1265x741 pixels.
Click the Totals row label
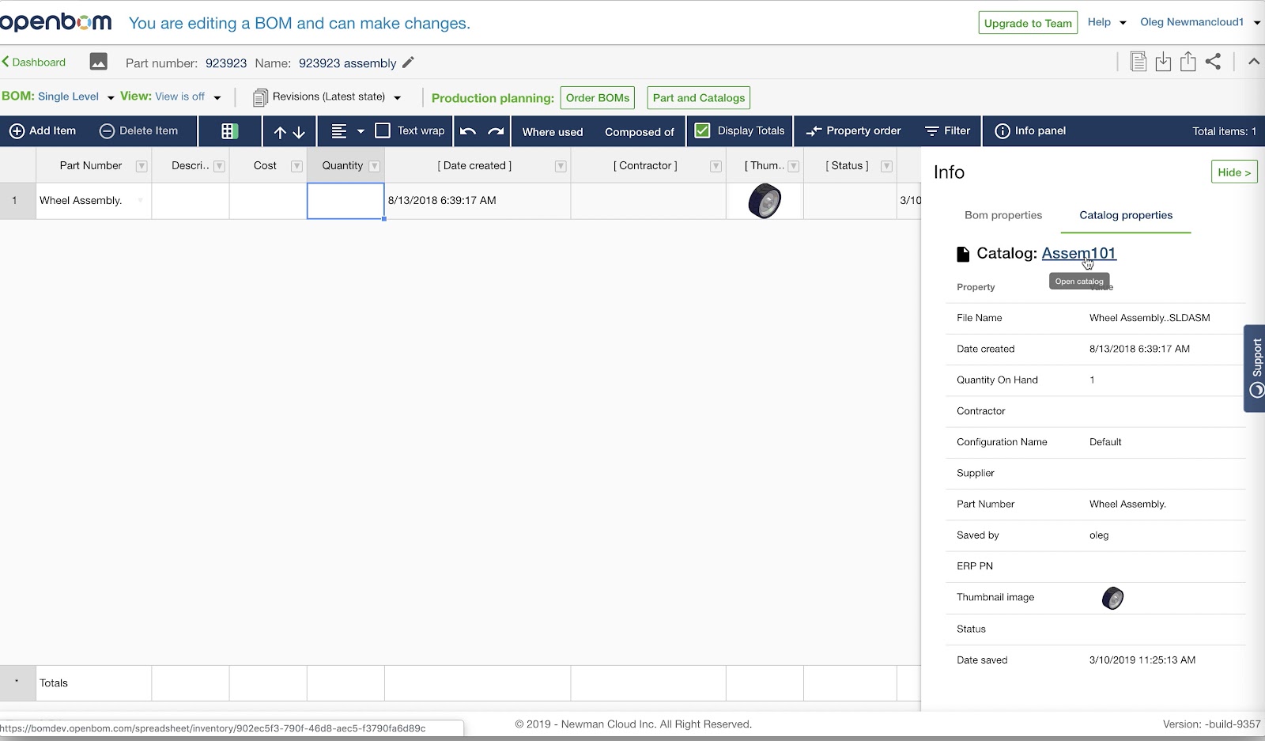click(x=54, y=683)
